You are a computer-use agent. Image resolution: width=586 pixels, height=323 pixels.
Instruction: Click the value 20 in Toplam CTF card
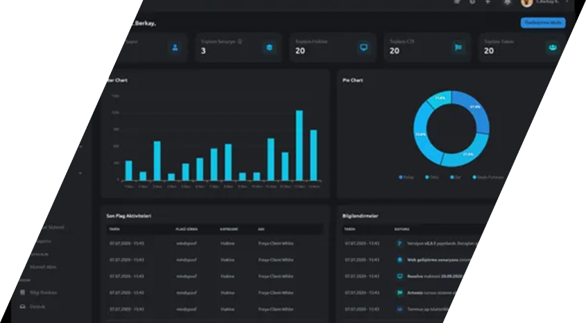395,51
